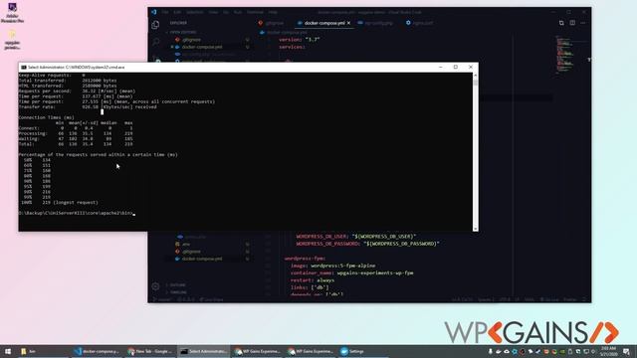This screenshot has width=637, height=358.
Task: Open the More Actions ellipsis in VS Code editor
Action: (583, 23)
